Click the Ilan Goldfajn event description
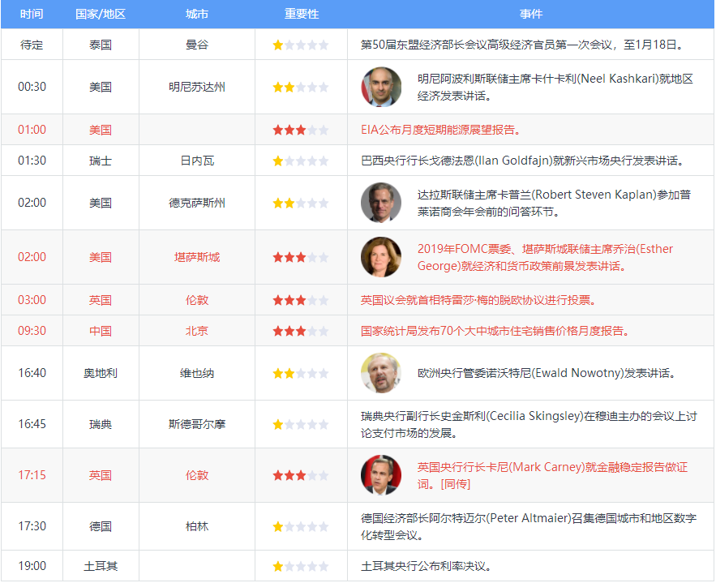The image size is (716, 583). [522, 161]
